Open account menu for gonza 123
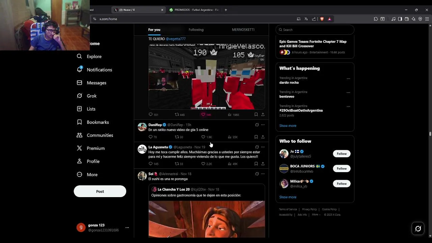This screenshot has width=432, height=243. pyautogui.click(x=127, y=228)
